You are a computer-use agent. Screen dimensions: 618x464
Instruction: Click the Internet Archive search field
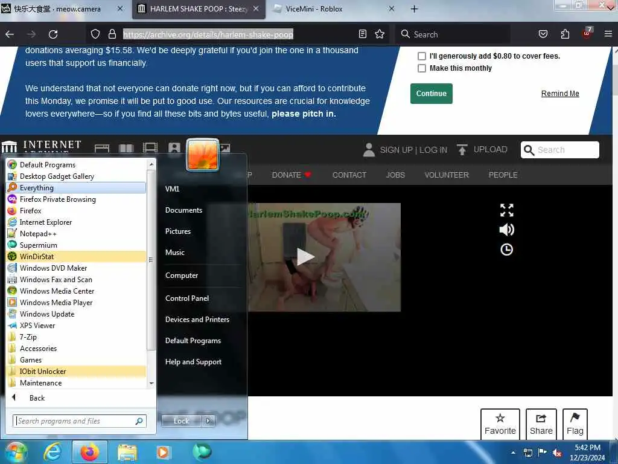point(560,150)
